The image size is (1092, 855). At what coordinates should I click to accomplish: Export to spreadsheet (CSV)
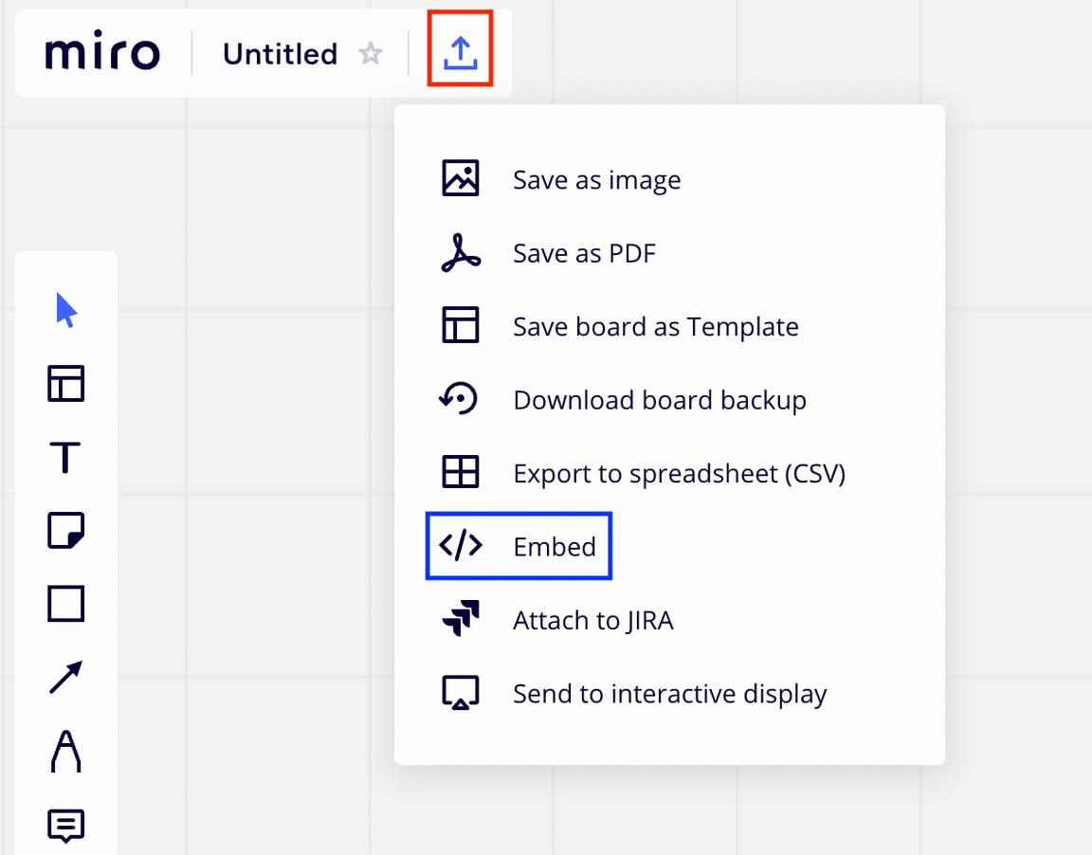click(x=679, y=473)
